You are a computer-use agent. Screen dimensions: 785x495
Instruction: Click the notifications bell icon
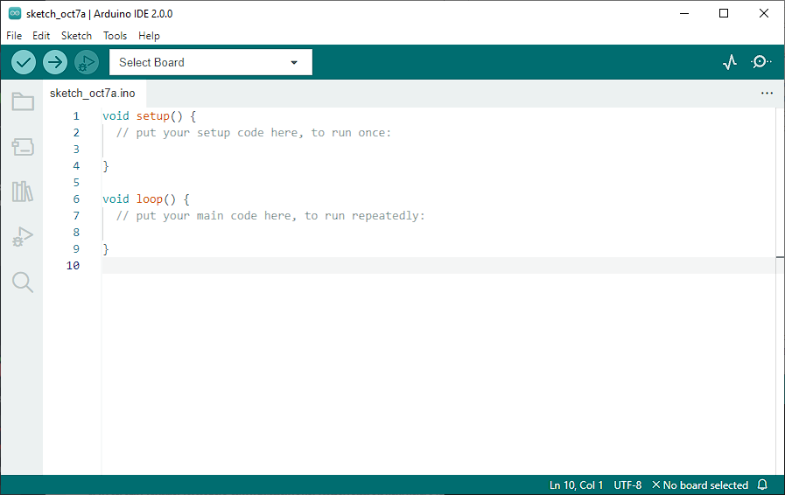coord(762,485)
